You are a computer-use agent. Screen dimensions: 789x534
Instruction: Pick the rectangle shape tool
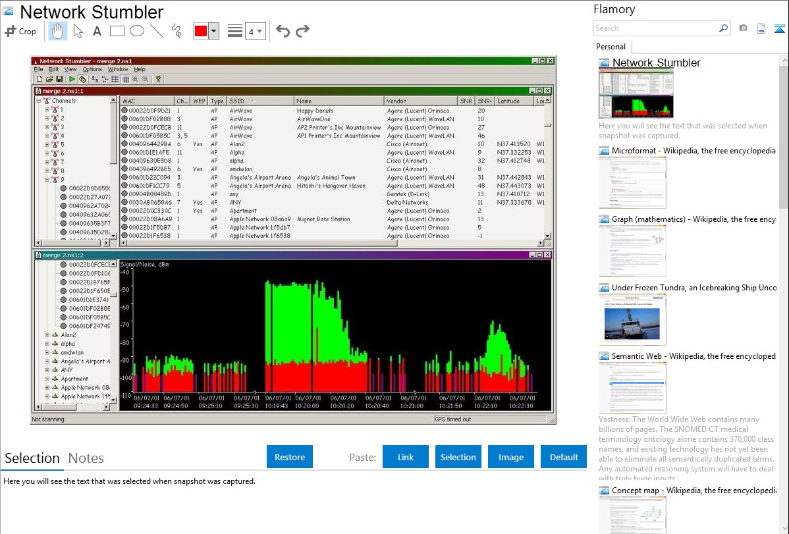(x=117, y=31)
